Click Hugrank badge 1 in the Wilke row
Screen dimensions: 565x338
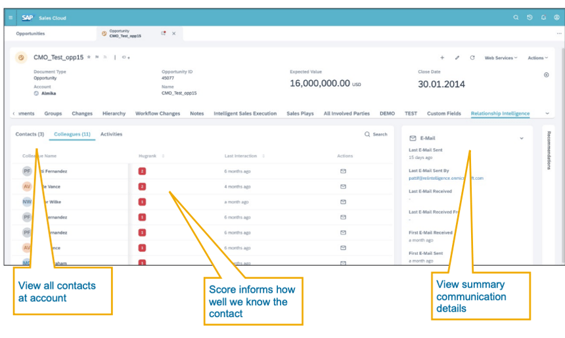tap(142, 202)
